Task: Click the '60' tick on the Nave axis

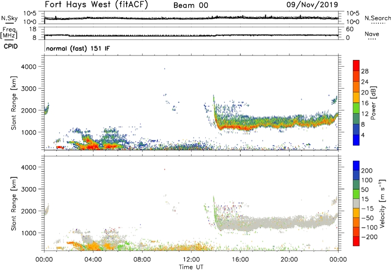Action: tap(349, 29)
